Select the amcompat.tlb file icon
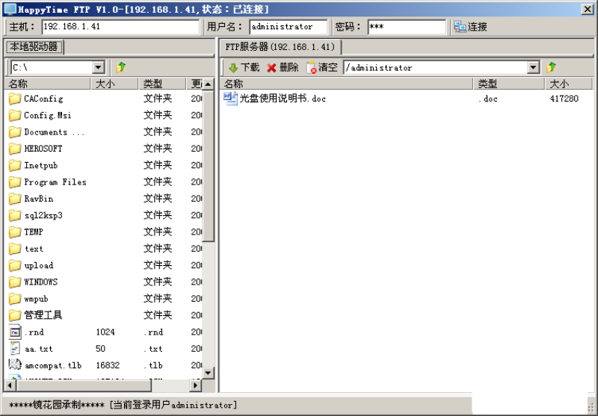The width and height of the screenshot is (598, 416). 15,364
